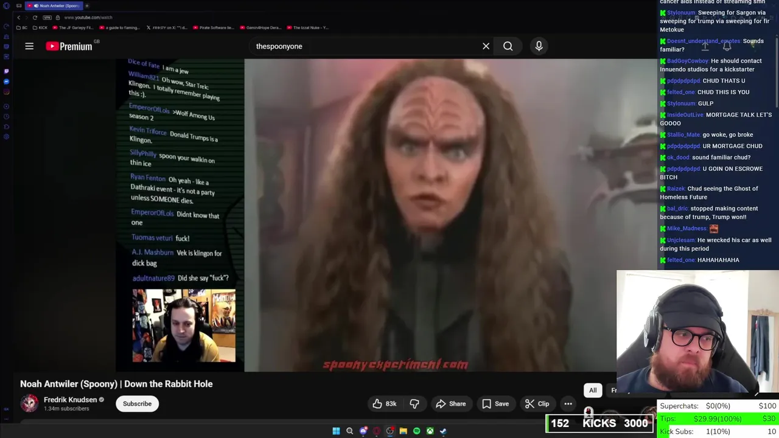Open File Explorer from taskbar
The width and height of the screenshot is (779, 438).
point(403,431)
